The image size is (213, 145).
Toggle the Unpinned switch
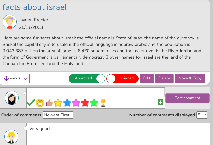122,79
